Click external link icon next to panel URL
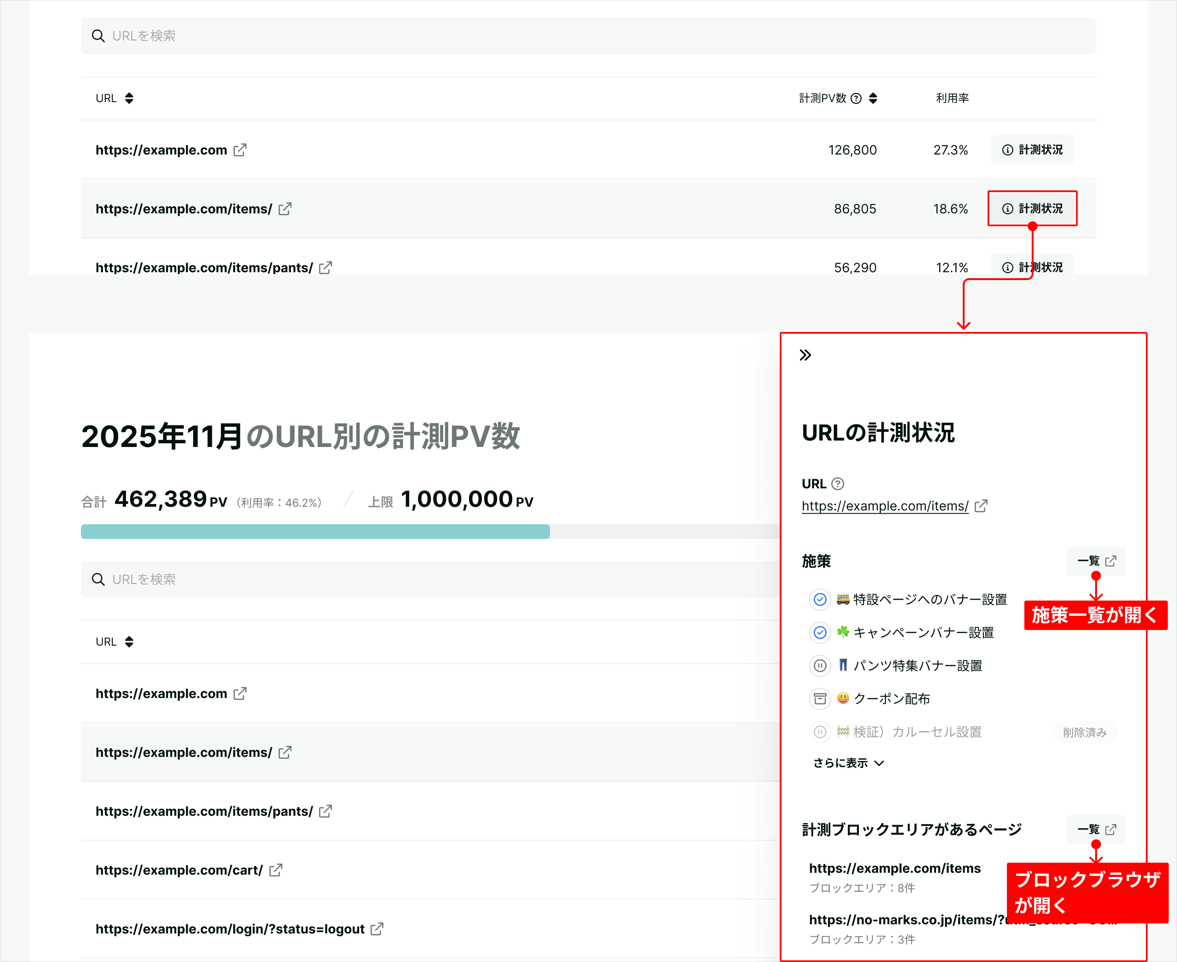Screen dimensions: 1177x962 [981, 506]
